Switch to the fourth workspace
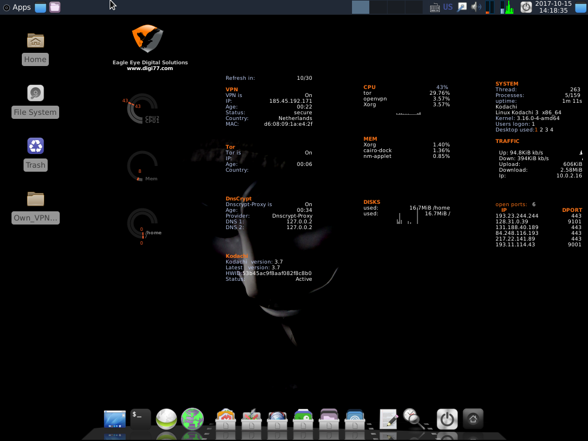The width and height of the screenshot is (588, 441). (x=414, y=7)
